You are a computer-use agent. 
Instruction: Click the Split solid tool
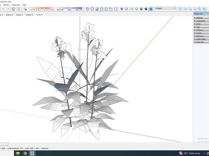coord(204,9)
